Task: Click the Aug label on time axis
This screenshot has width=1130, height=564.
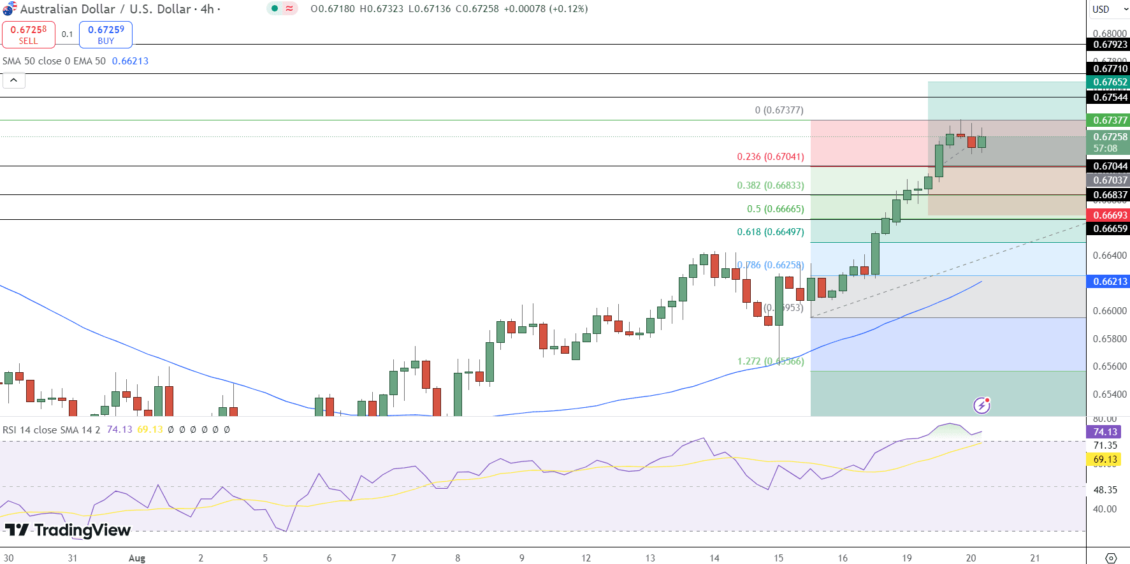Action: 137,558
